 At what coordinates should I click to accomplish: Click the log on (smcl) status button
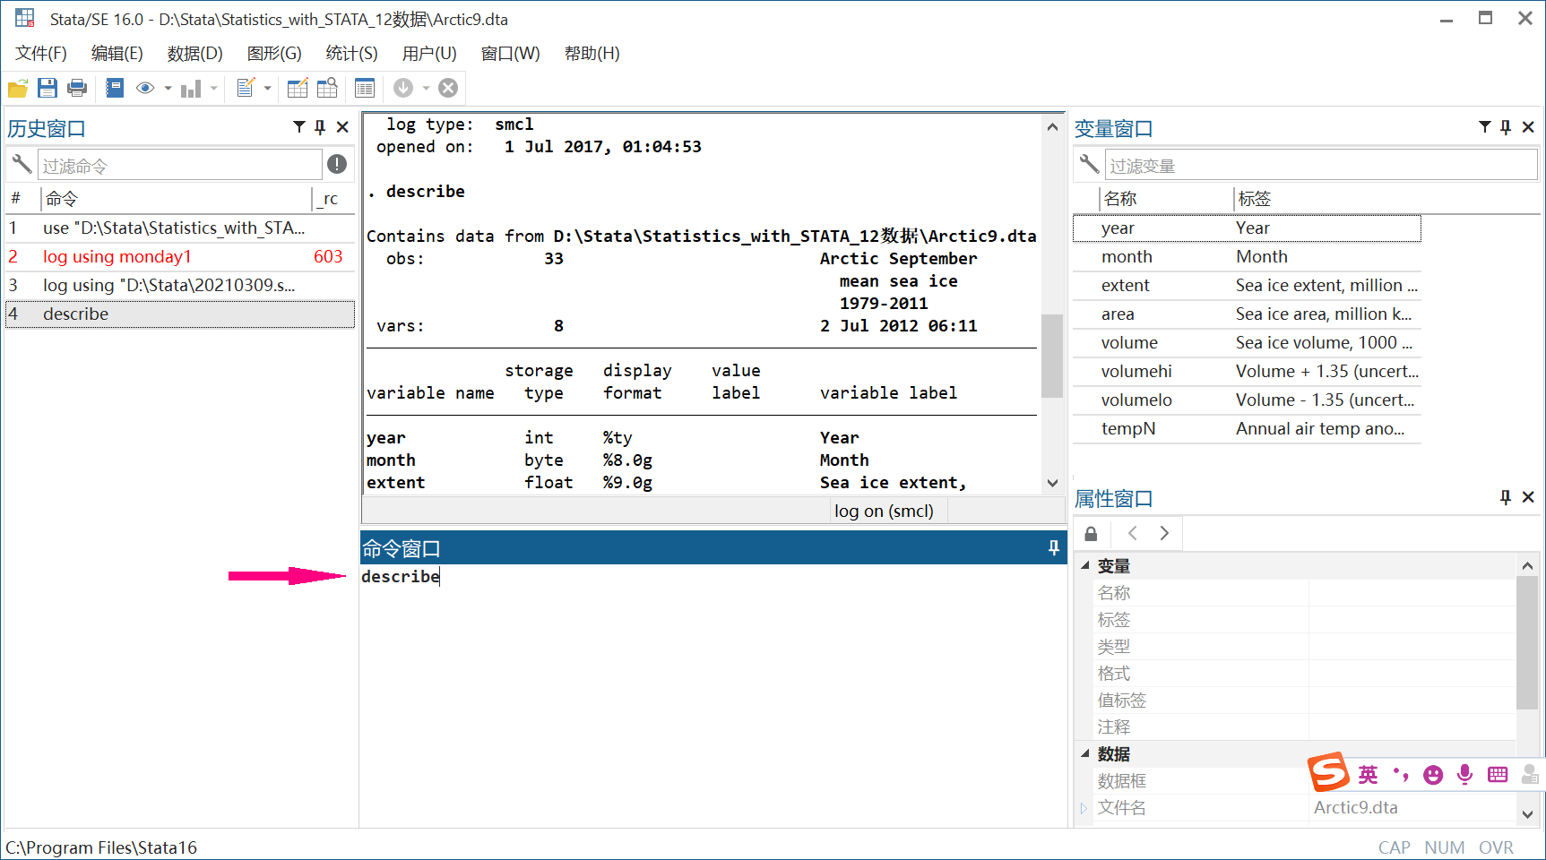click(x=884, y=511)
